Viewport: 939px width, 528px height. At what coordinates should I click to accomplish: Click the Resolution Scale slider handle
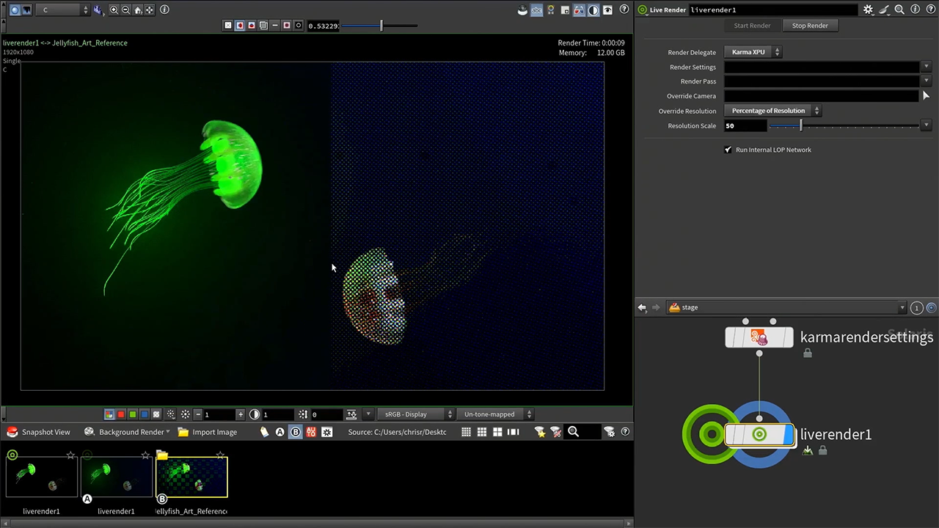pos(800,126)
